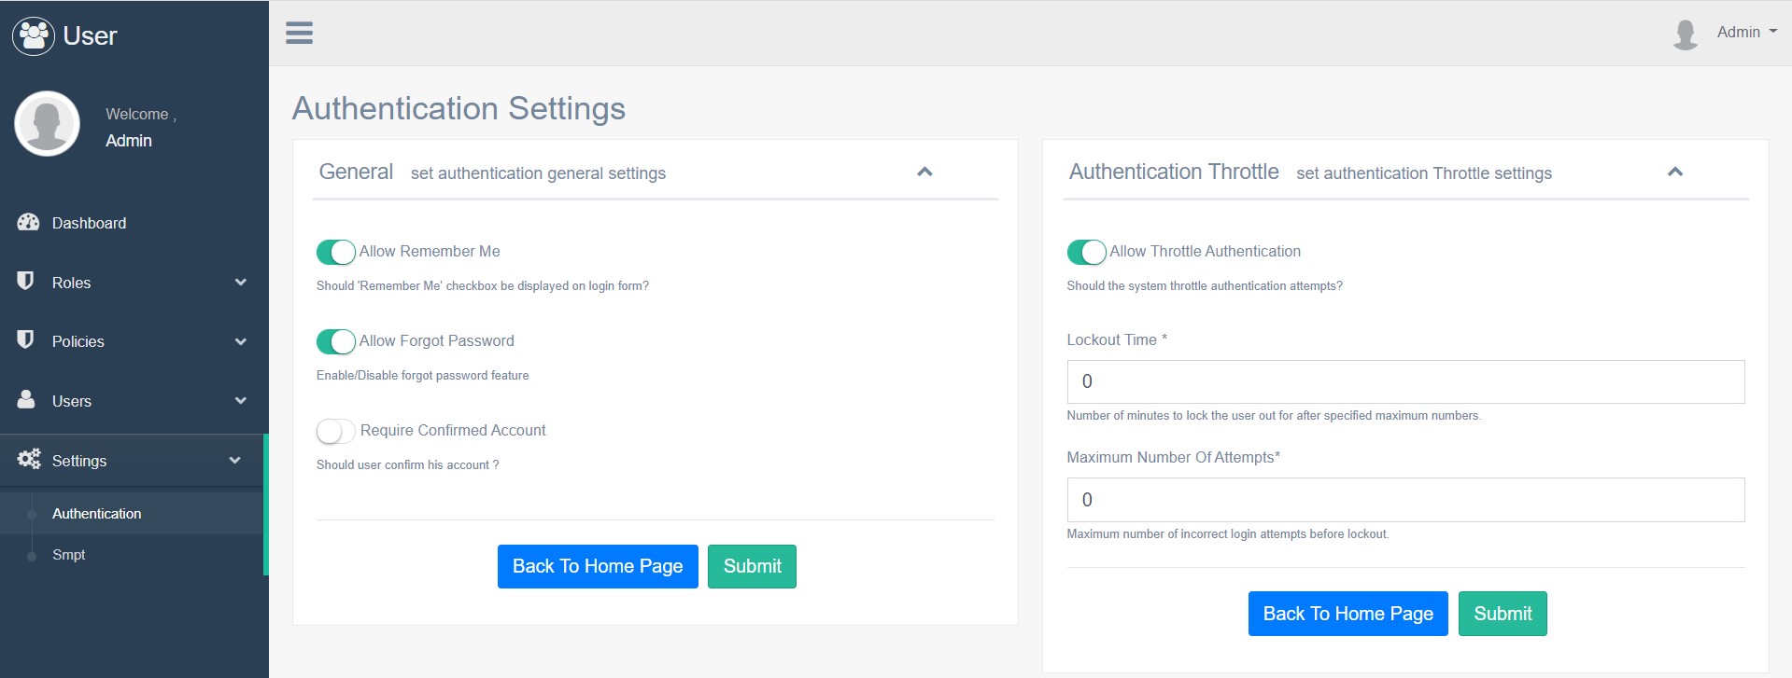1792x678 pixels.
Task: Click the Policies shield icon
Action: click(x=26, y=339)
